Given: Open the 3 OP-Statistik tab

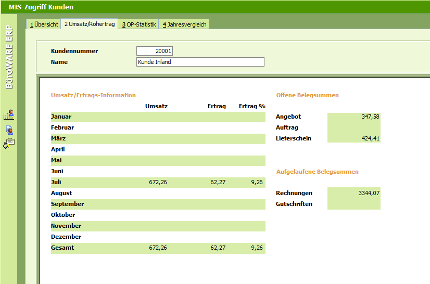Looking at the screenshot, I should click(139, 24).
